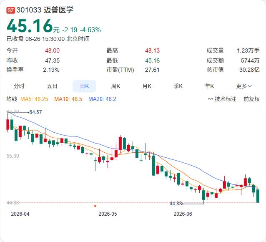Switch to the 五日 tab
Image resolution: width=266 pixels, height=242 pixels.
[52, 86]
